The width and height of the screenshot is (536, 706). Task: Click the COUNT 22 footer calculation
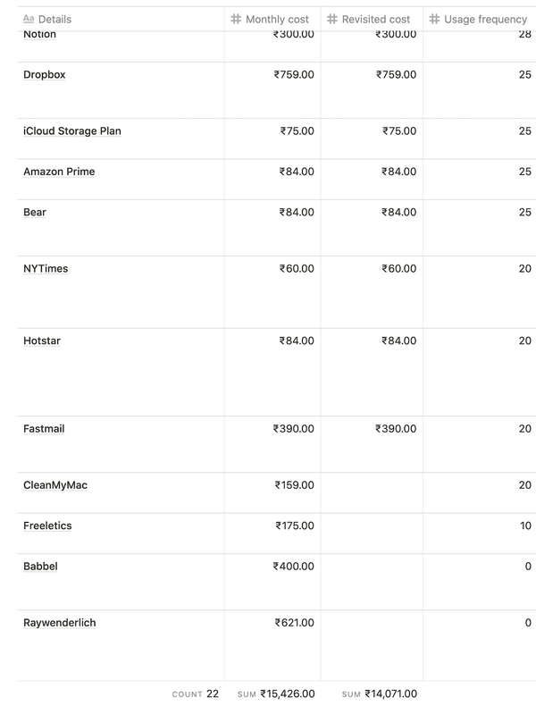(x=195, y=693)
